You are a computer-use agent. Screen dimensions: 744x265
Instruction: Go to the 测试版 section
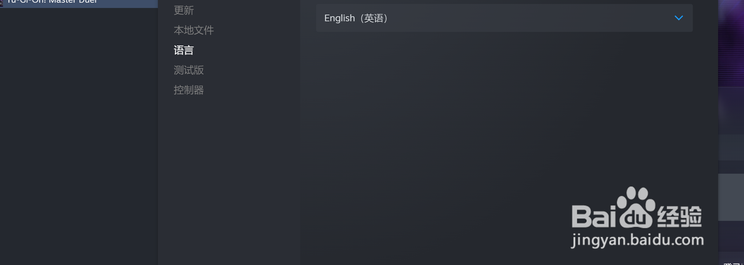[x=188, y=70]
